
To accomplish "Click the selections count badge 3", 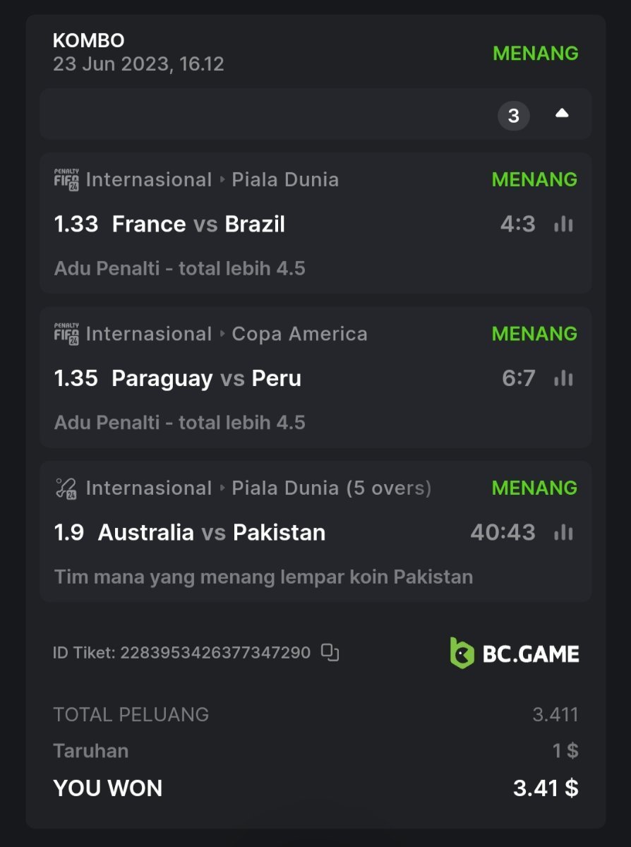I will pos(513,115).
